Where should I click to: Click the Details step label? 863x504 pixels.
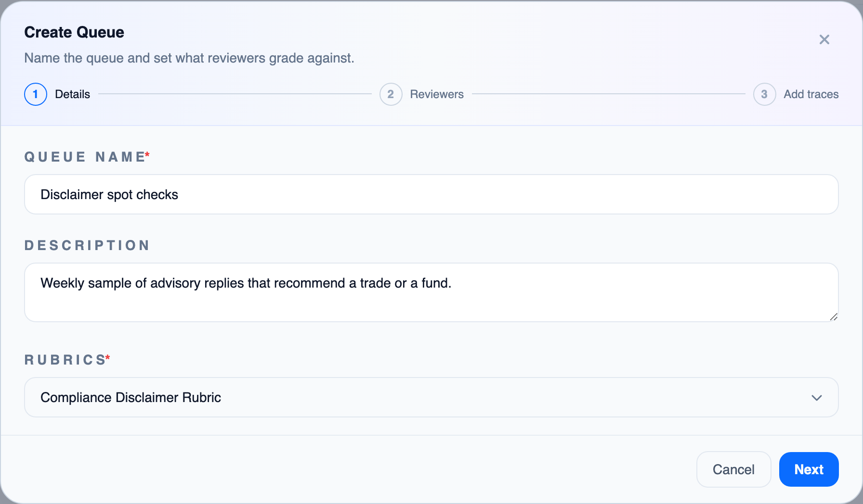click(73, 94)
